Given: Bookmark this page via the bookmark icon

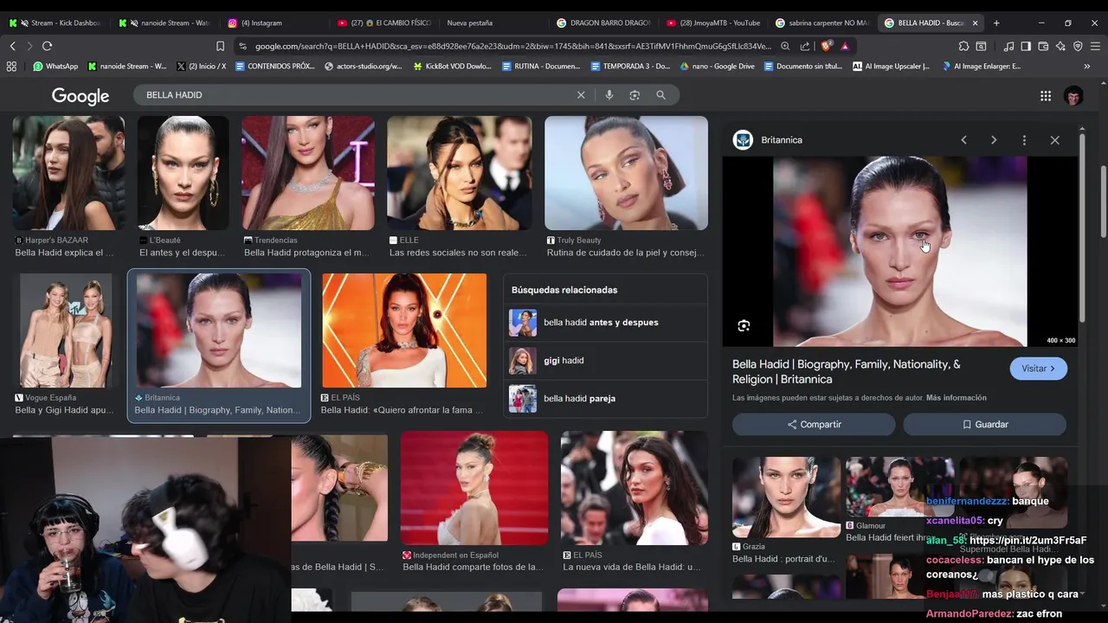Looking at the screenshot, I should click(220, 46).
